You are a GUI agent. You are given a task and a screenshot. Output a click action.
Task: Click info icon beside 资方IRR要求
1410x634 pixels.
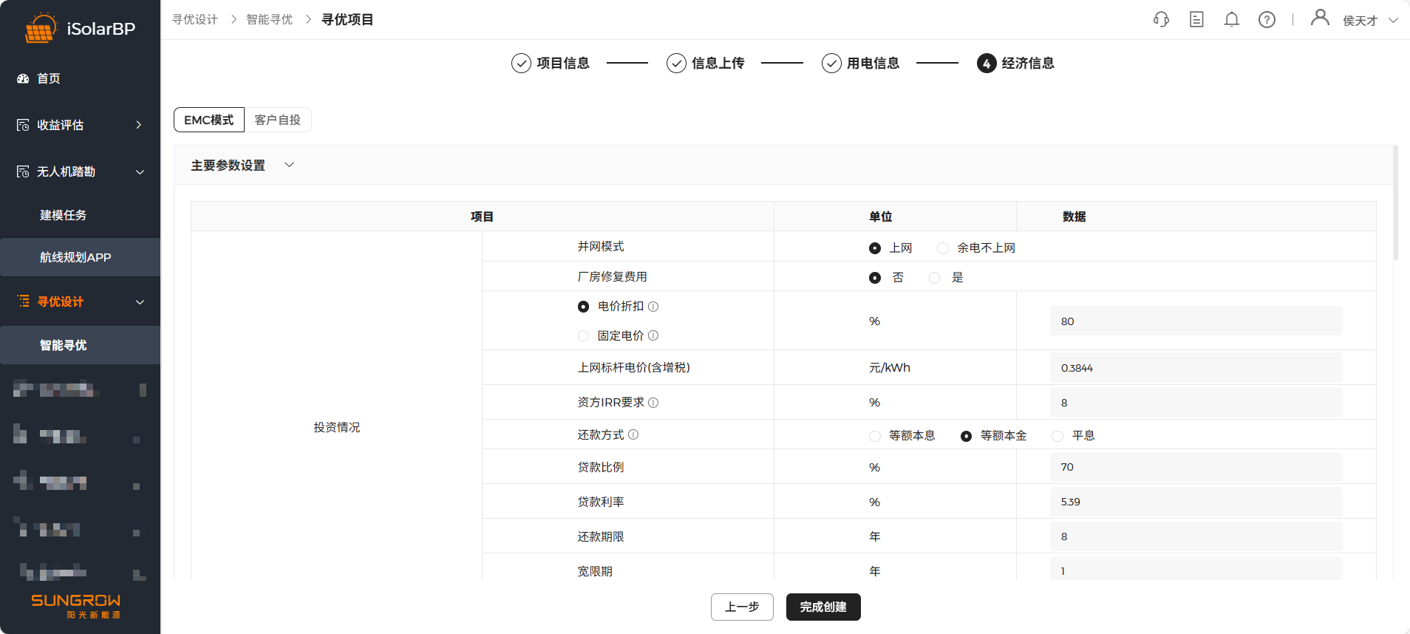coord(653,403)
